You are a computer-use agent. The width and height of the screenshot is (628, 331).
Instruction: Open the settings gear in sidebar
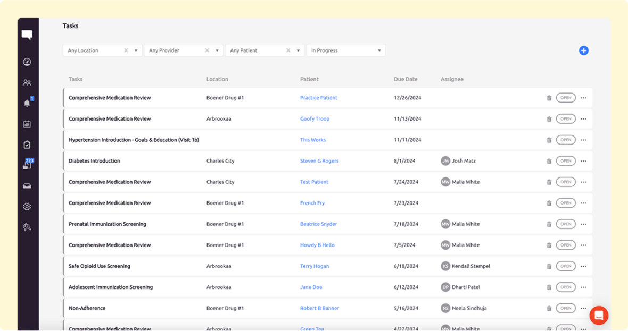point(27,207)
